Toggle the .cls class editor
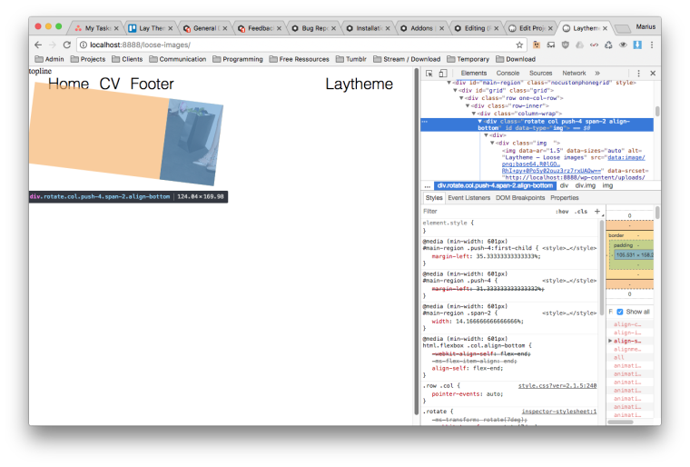 [x=581, y=211]
